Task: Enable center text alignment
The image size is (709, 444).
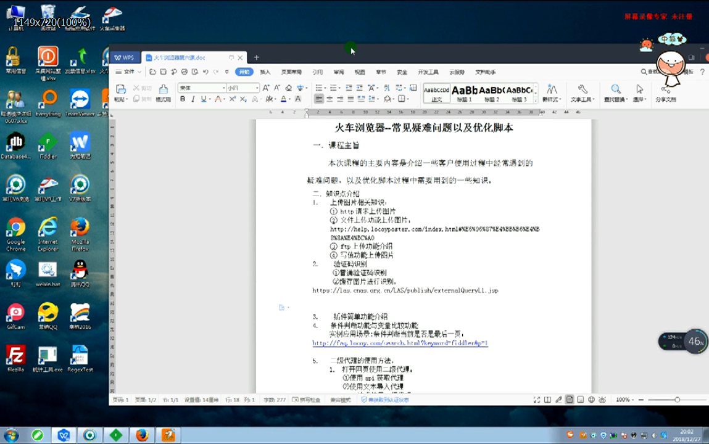Action: (330, 99)
